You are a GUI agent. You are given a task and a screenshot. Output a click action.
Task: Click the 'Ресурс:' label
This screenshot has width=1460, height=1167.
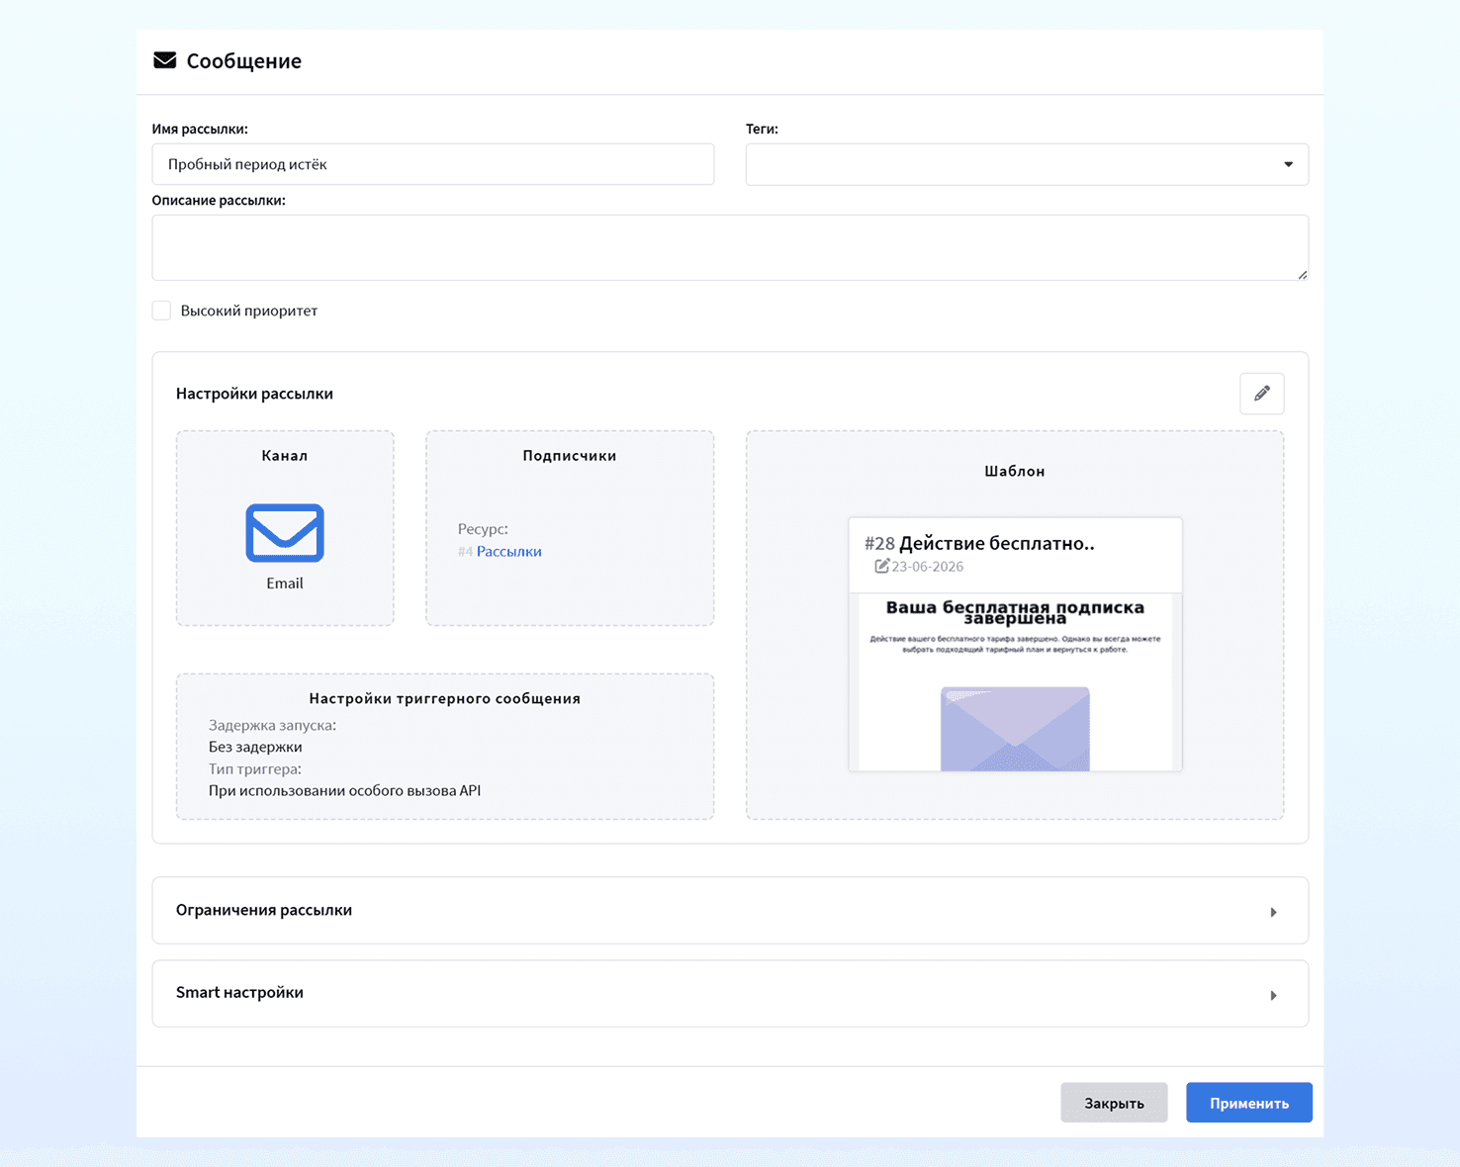pos(483,529)
